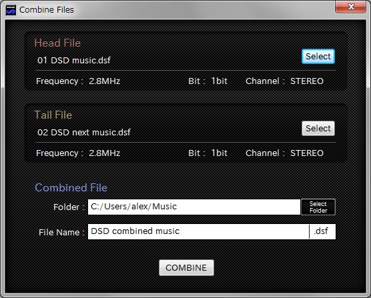Click the 'Folder :' label
Image resolution: width=371 pixels, height=298 pixels.
(x=69, y=207)
